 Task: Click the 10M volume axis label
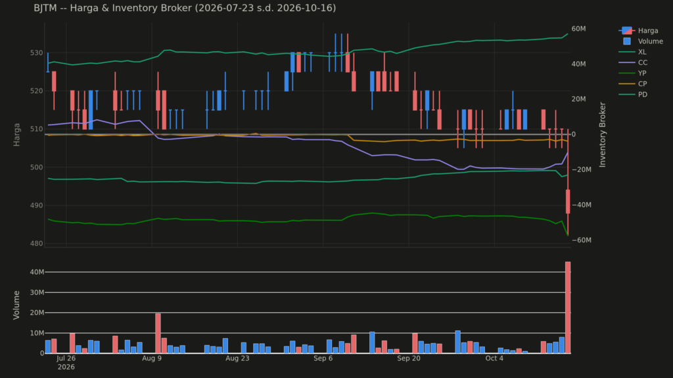(x=37, y=333)
